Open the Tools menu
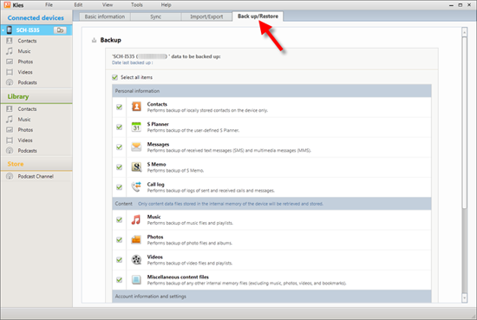Viewport: 477px width, 320px height. pyautogui.click(x=136, y=5)
